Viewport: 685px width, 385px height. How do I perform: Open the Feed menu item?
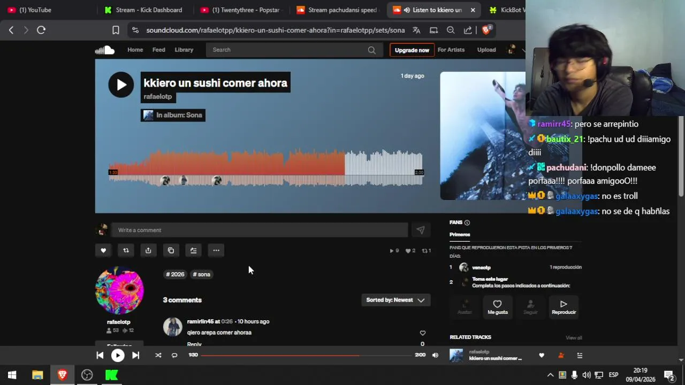tap(159, 50)
